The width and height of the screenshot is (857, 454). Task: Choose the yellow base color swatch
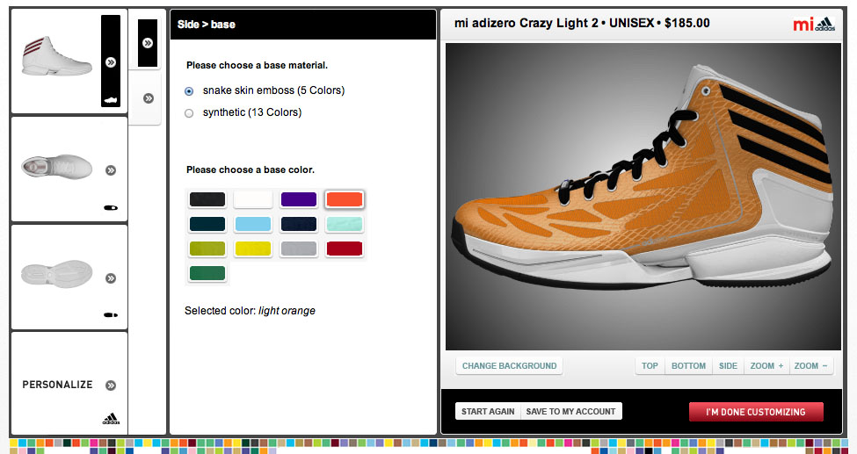[253, 249]
